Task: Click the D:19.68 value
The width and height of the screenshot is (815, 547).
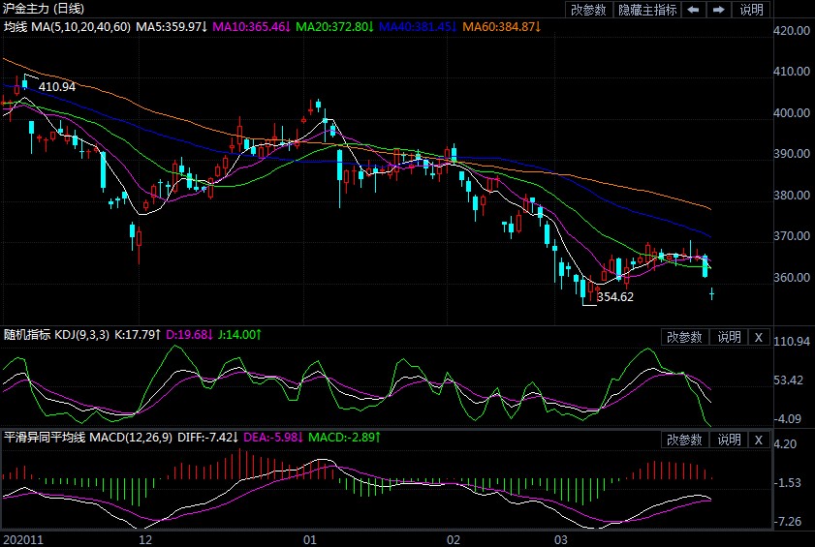Action: click(189, 335)
